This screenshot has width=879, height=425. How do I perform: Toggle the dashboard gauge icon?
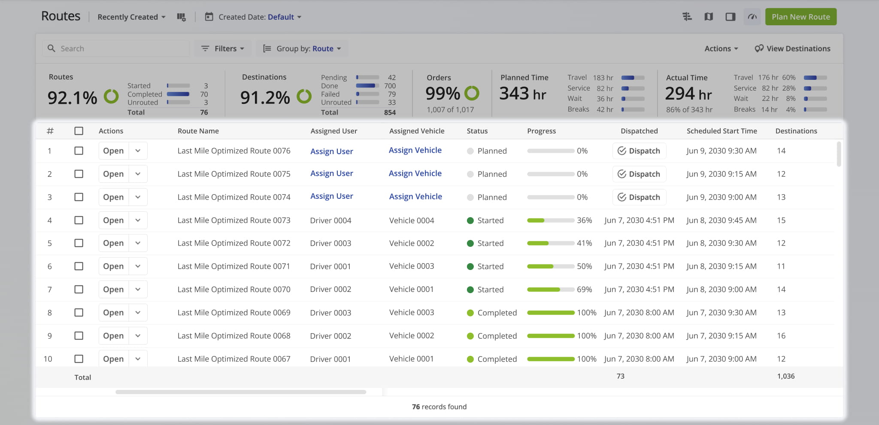click(x=752, y=17)
